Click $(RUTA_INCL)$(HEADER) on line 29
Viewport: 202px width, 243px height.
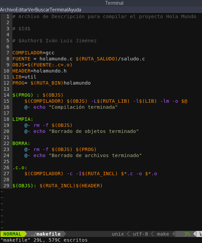point(71,186)
